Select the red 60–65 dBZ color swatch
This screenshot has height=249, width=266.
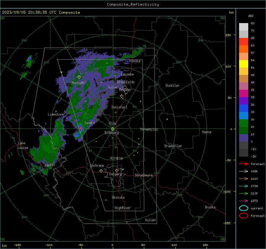click(244, 42)
